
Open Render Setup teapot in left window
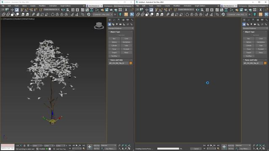click(x=102, y=10)
